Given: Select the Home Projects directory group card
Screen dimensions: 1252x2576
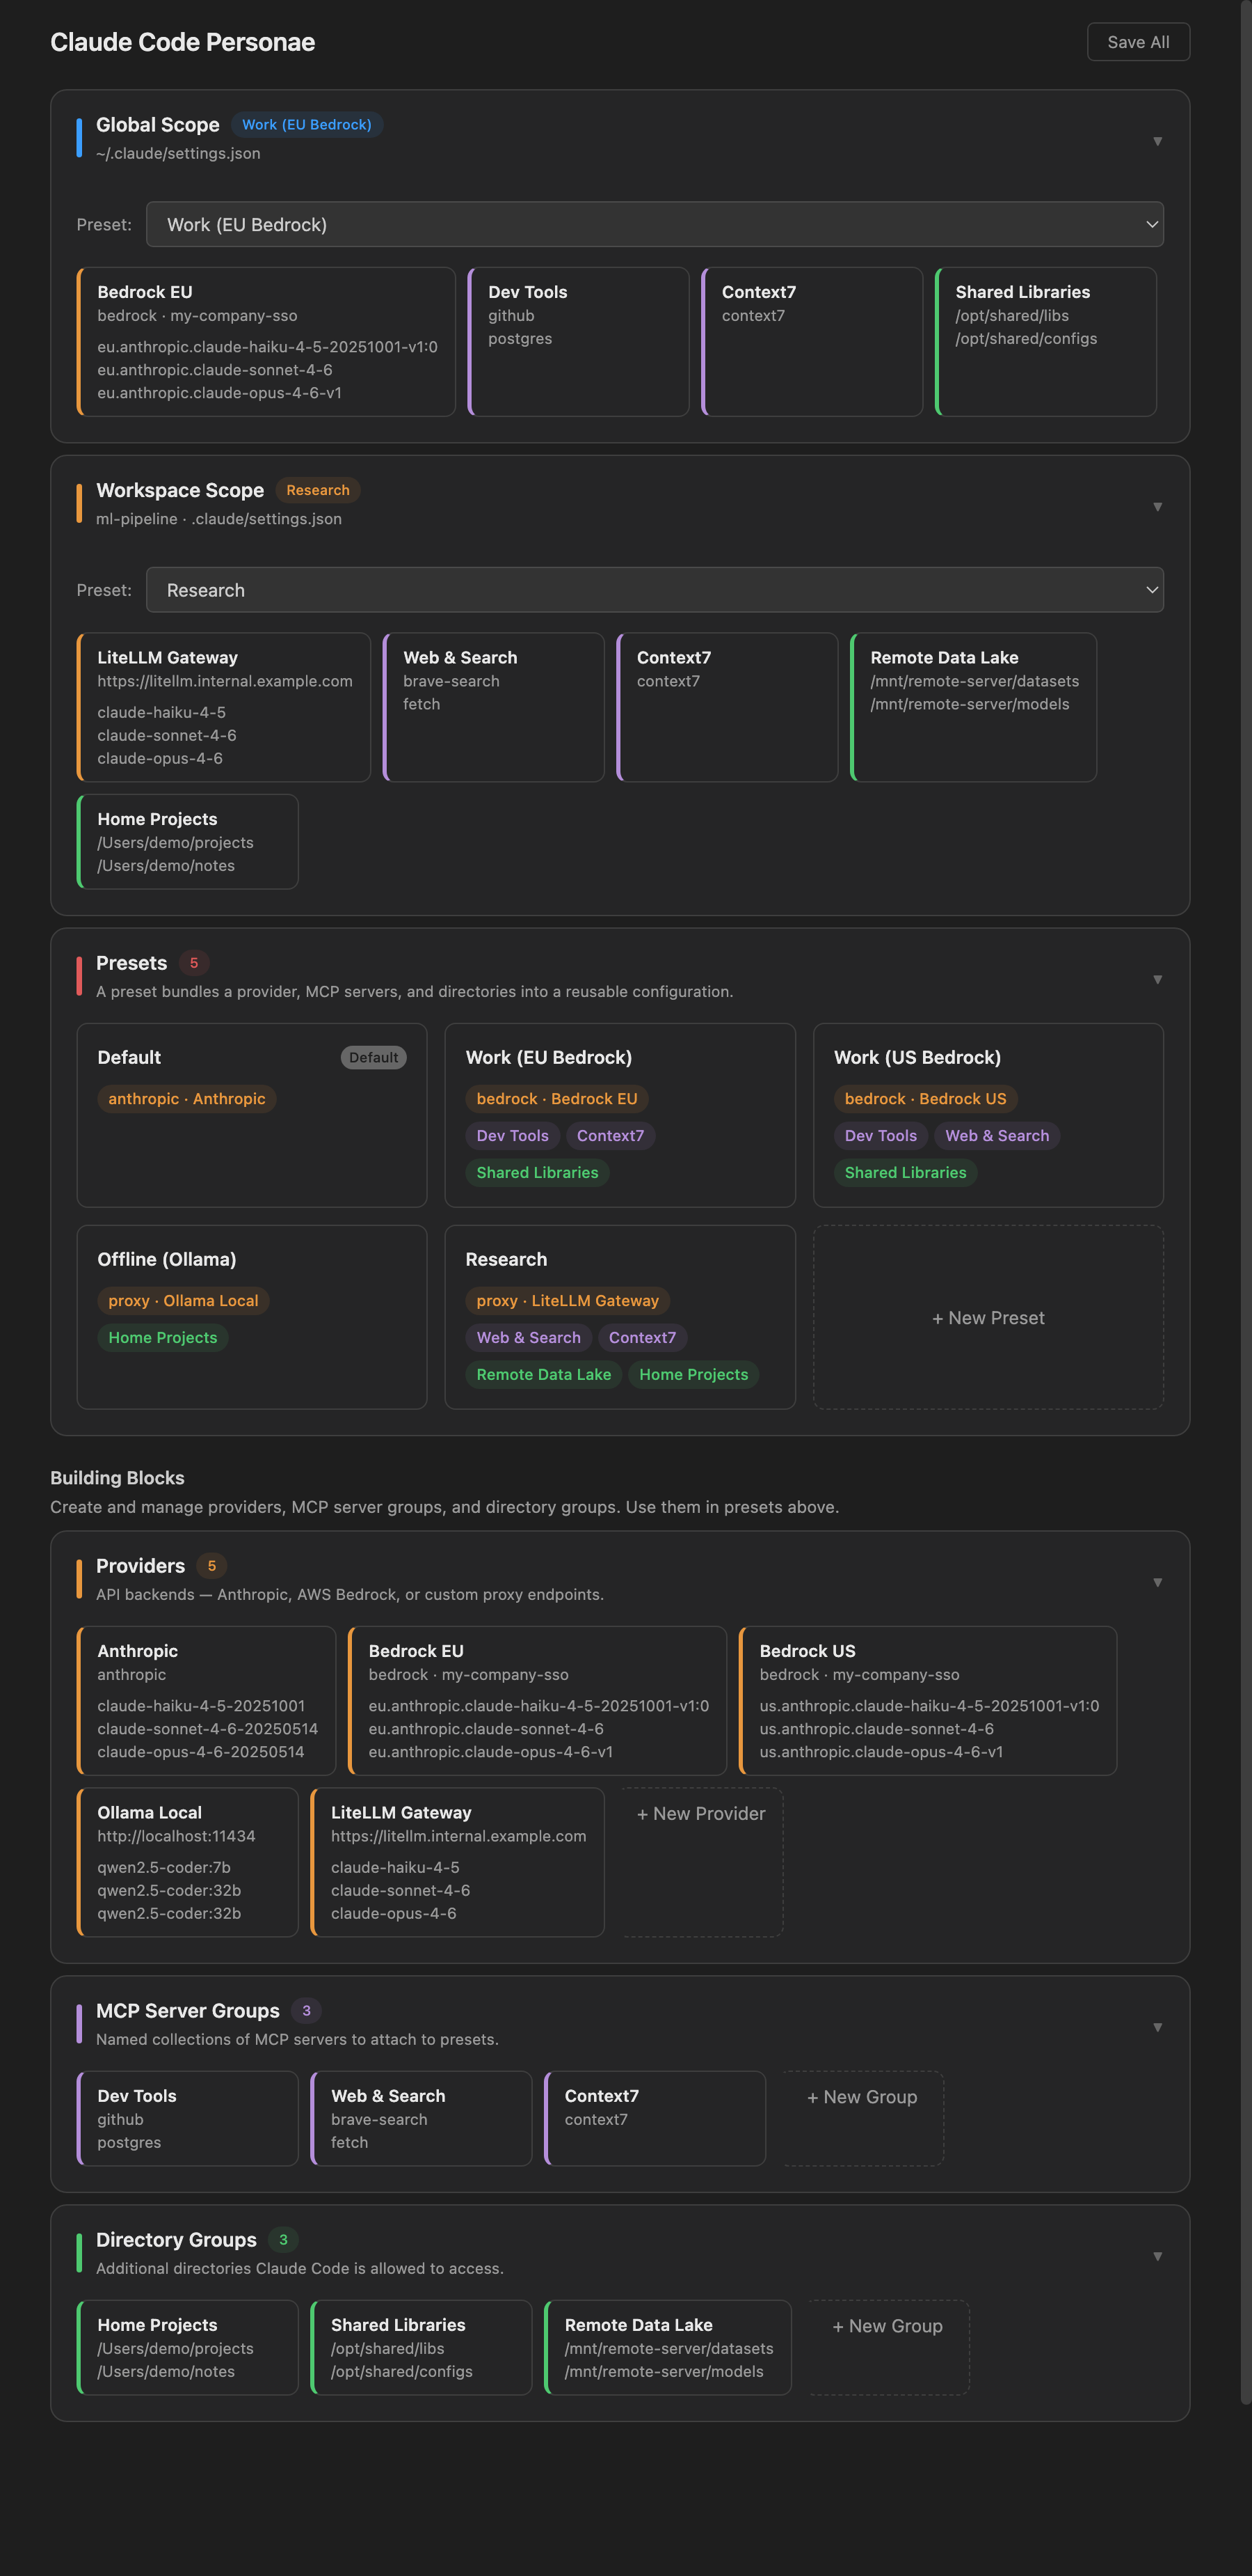Looking at the screenshot, I should (188, 2348).
